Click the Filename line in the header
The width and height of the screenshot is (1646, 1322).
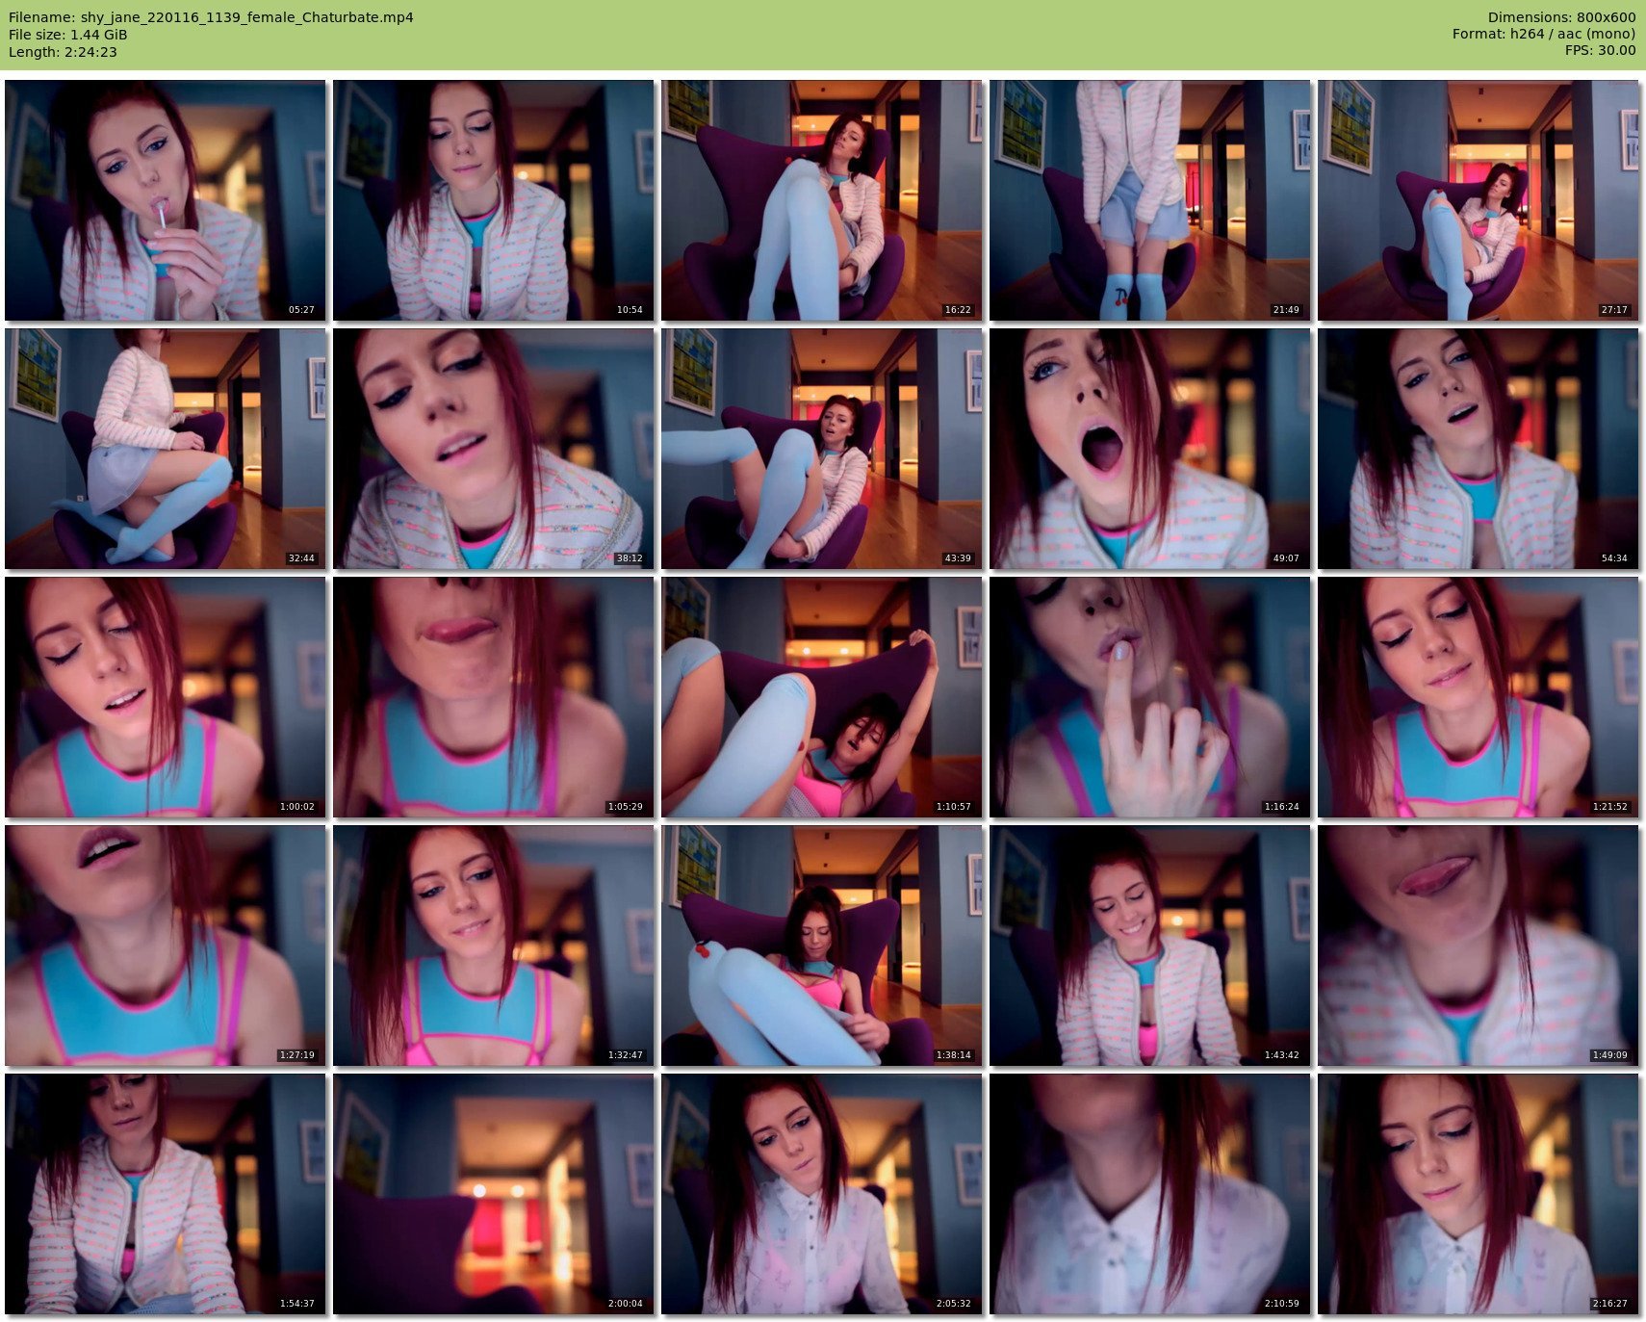point(211,17)
